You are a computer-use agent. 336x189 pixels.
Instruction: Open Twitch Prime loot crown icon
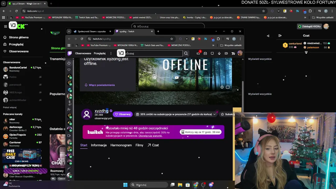pyautogui.click(x=198, y=53)
